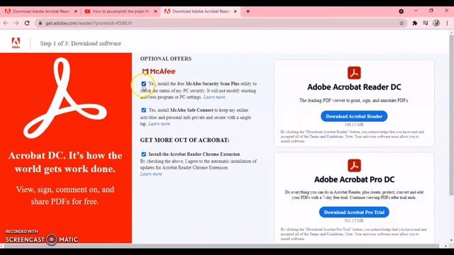The width and height of the screenshot is (454, 255).
Task: Click the Acrobat Pro DC product icon
Action: [354, 165]
